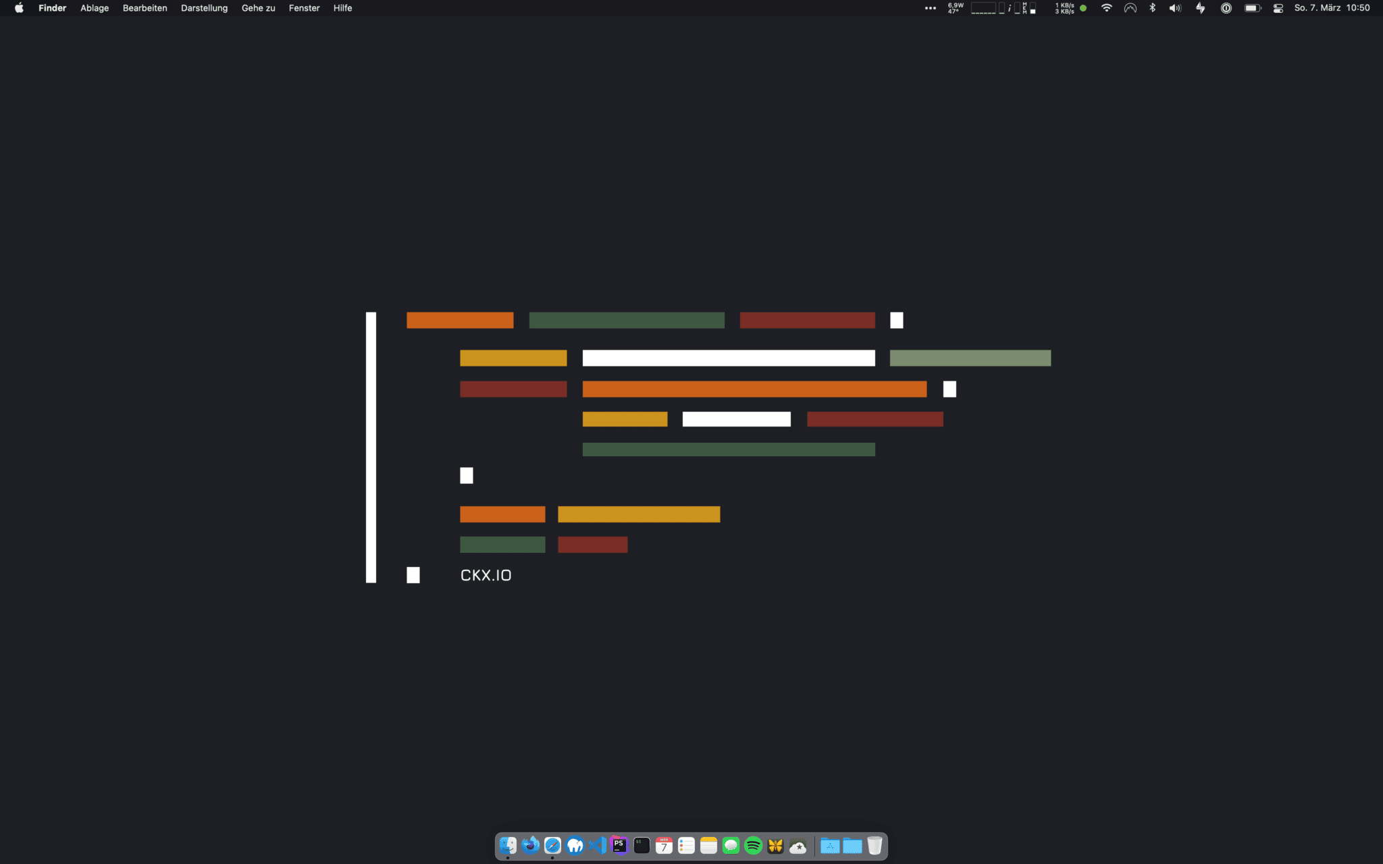This screenshot has height=864, width=1383.
Task: Open the Bluetooth menu bar item
Action: pos(1153,8)
